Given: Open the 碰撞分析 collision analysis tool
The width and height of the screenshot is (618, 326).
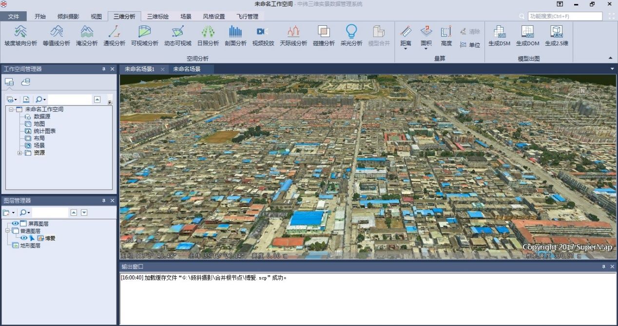Looking at the screenshot, I should point(324,36).
